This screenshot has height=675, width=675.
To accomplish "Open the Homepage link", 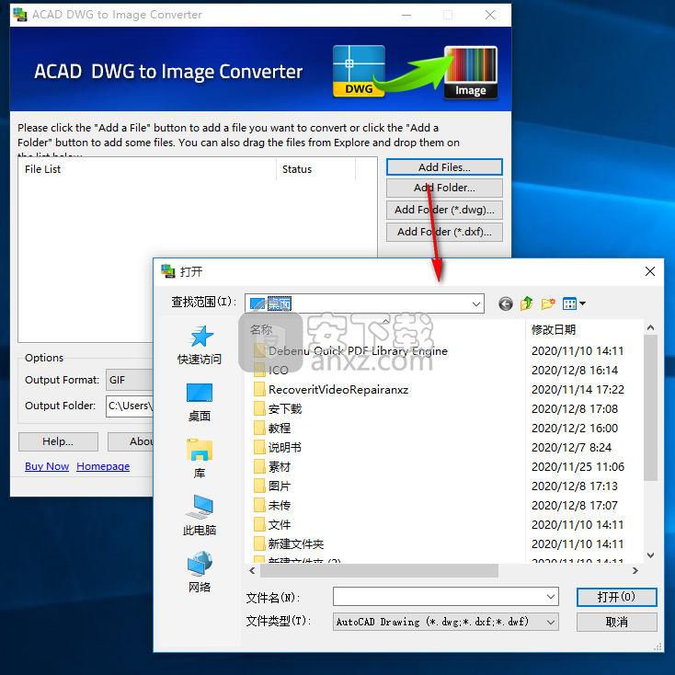I will pyautogui.click(x=103, y=466).
